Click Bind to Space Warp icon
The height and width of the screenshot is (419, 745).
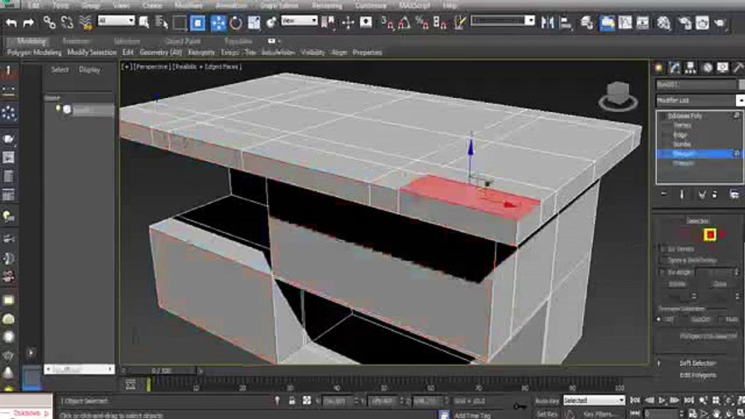pos(86,23)
